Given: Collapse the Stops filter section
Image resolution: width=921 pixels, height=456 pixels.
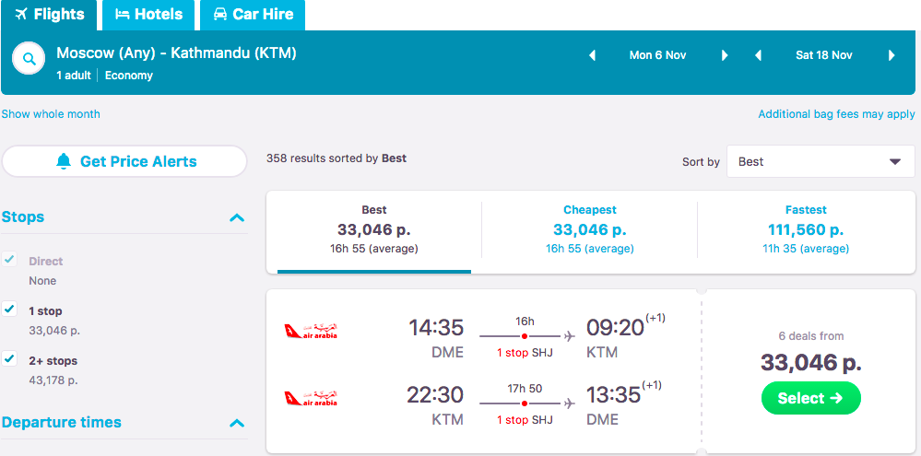Looking at the screenshot, I should tap(237, 218).
